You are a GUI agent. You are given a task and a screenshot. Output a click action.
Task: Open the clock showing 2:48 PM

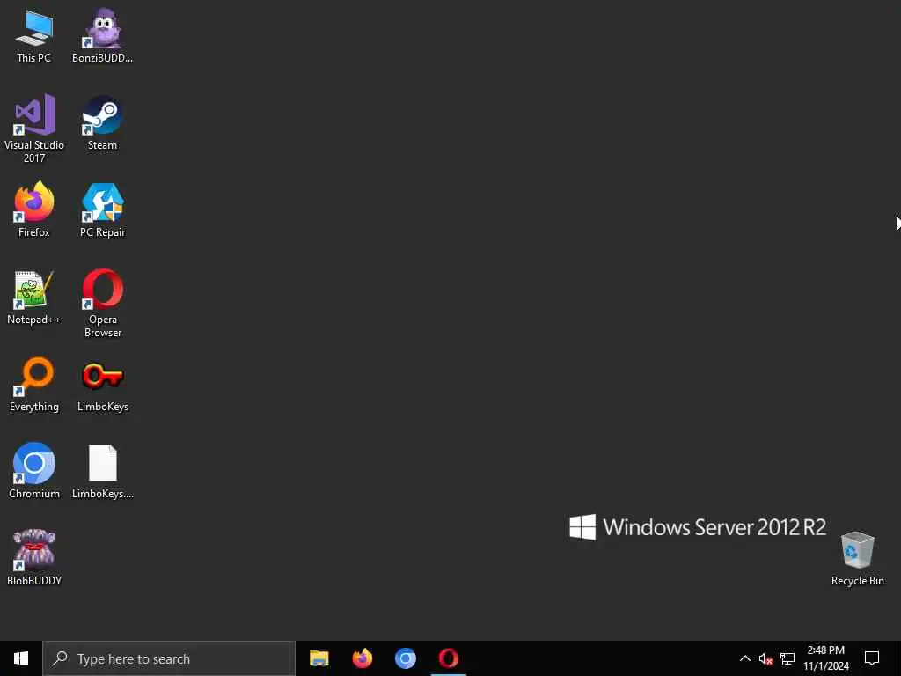(x=825, y=658)
